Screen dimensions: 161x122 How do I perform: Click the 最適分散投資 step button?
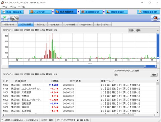point(91,12)
